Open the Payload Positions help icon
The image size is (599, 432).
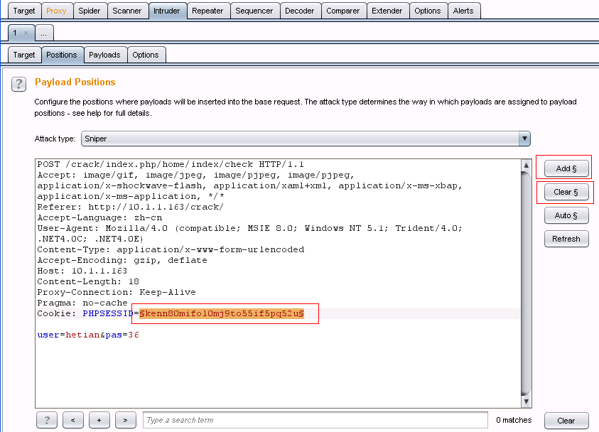[18, 84]
